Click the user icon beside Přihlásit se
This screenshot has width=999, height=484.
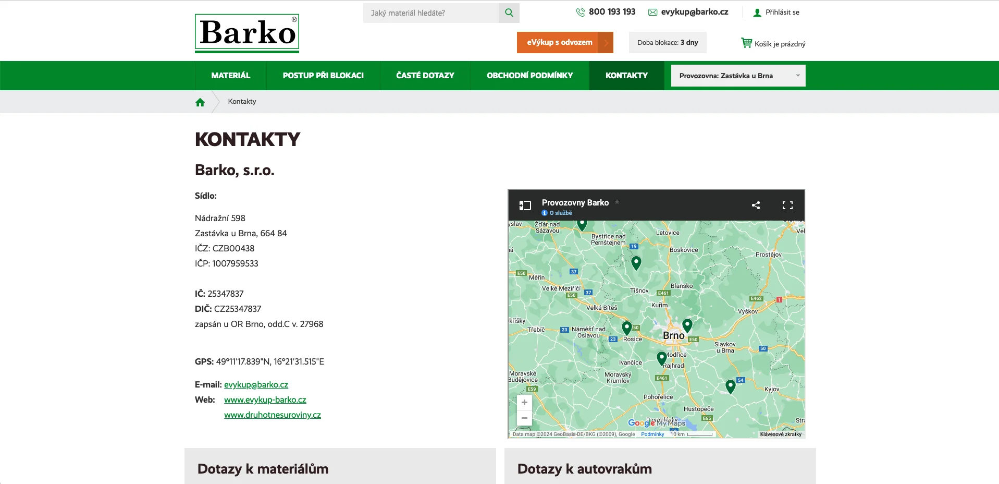coord(757,13)
